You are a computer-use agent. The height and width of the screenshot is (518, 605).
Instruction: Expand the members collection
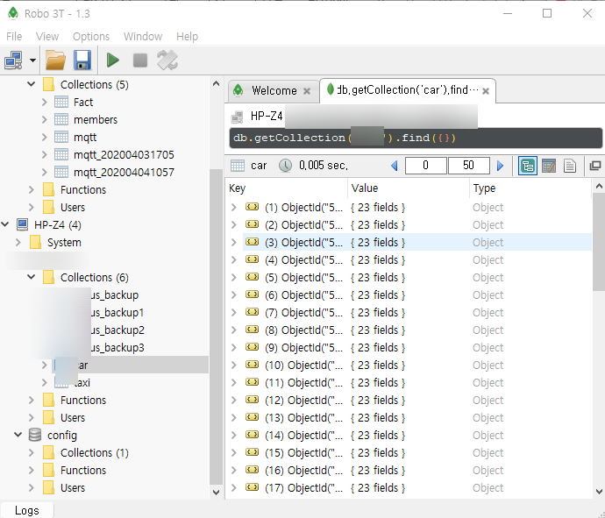point(44,119)
